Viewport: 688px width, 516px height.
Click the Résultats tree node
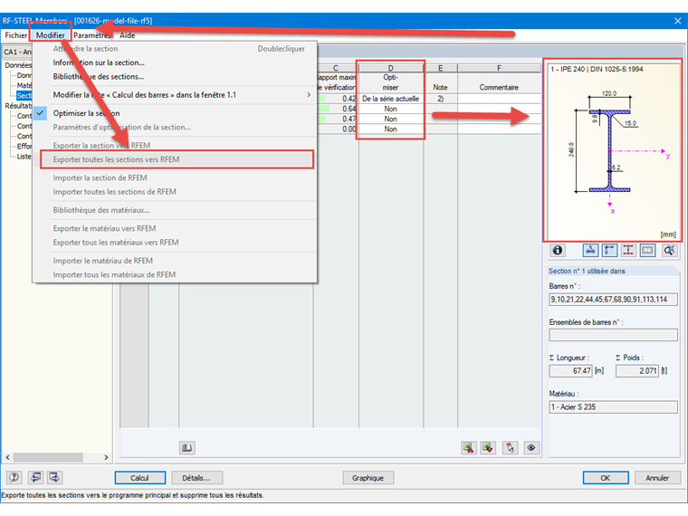click(18, 106)
